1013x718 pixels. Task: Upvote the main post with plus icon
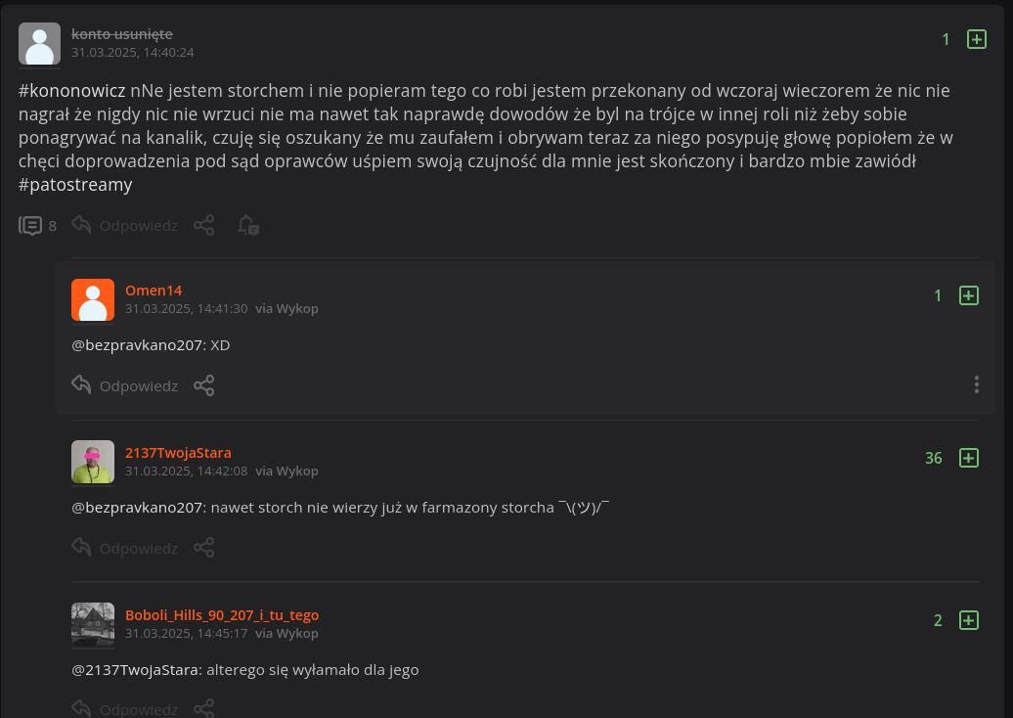click(976, 39)
